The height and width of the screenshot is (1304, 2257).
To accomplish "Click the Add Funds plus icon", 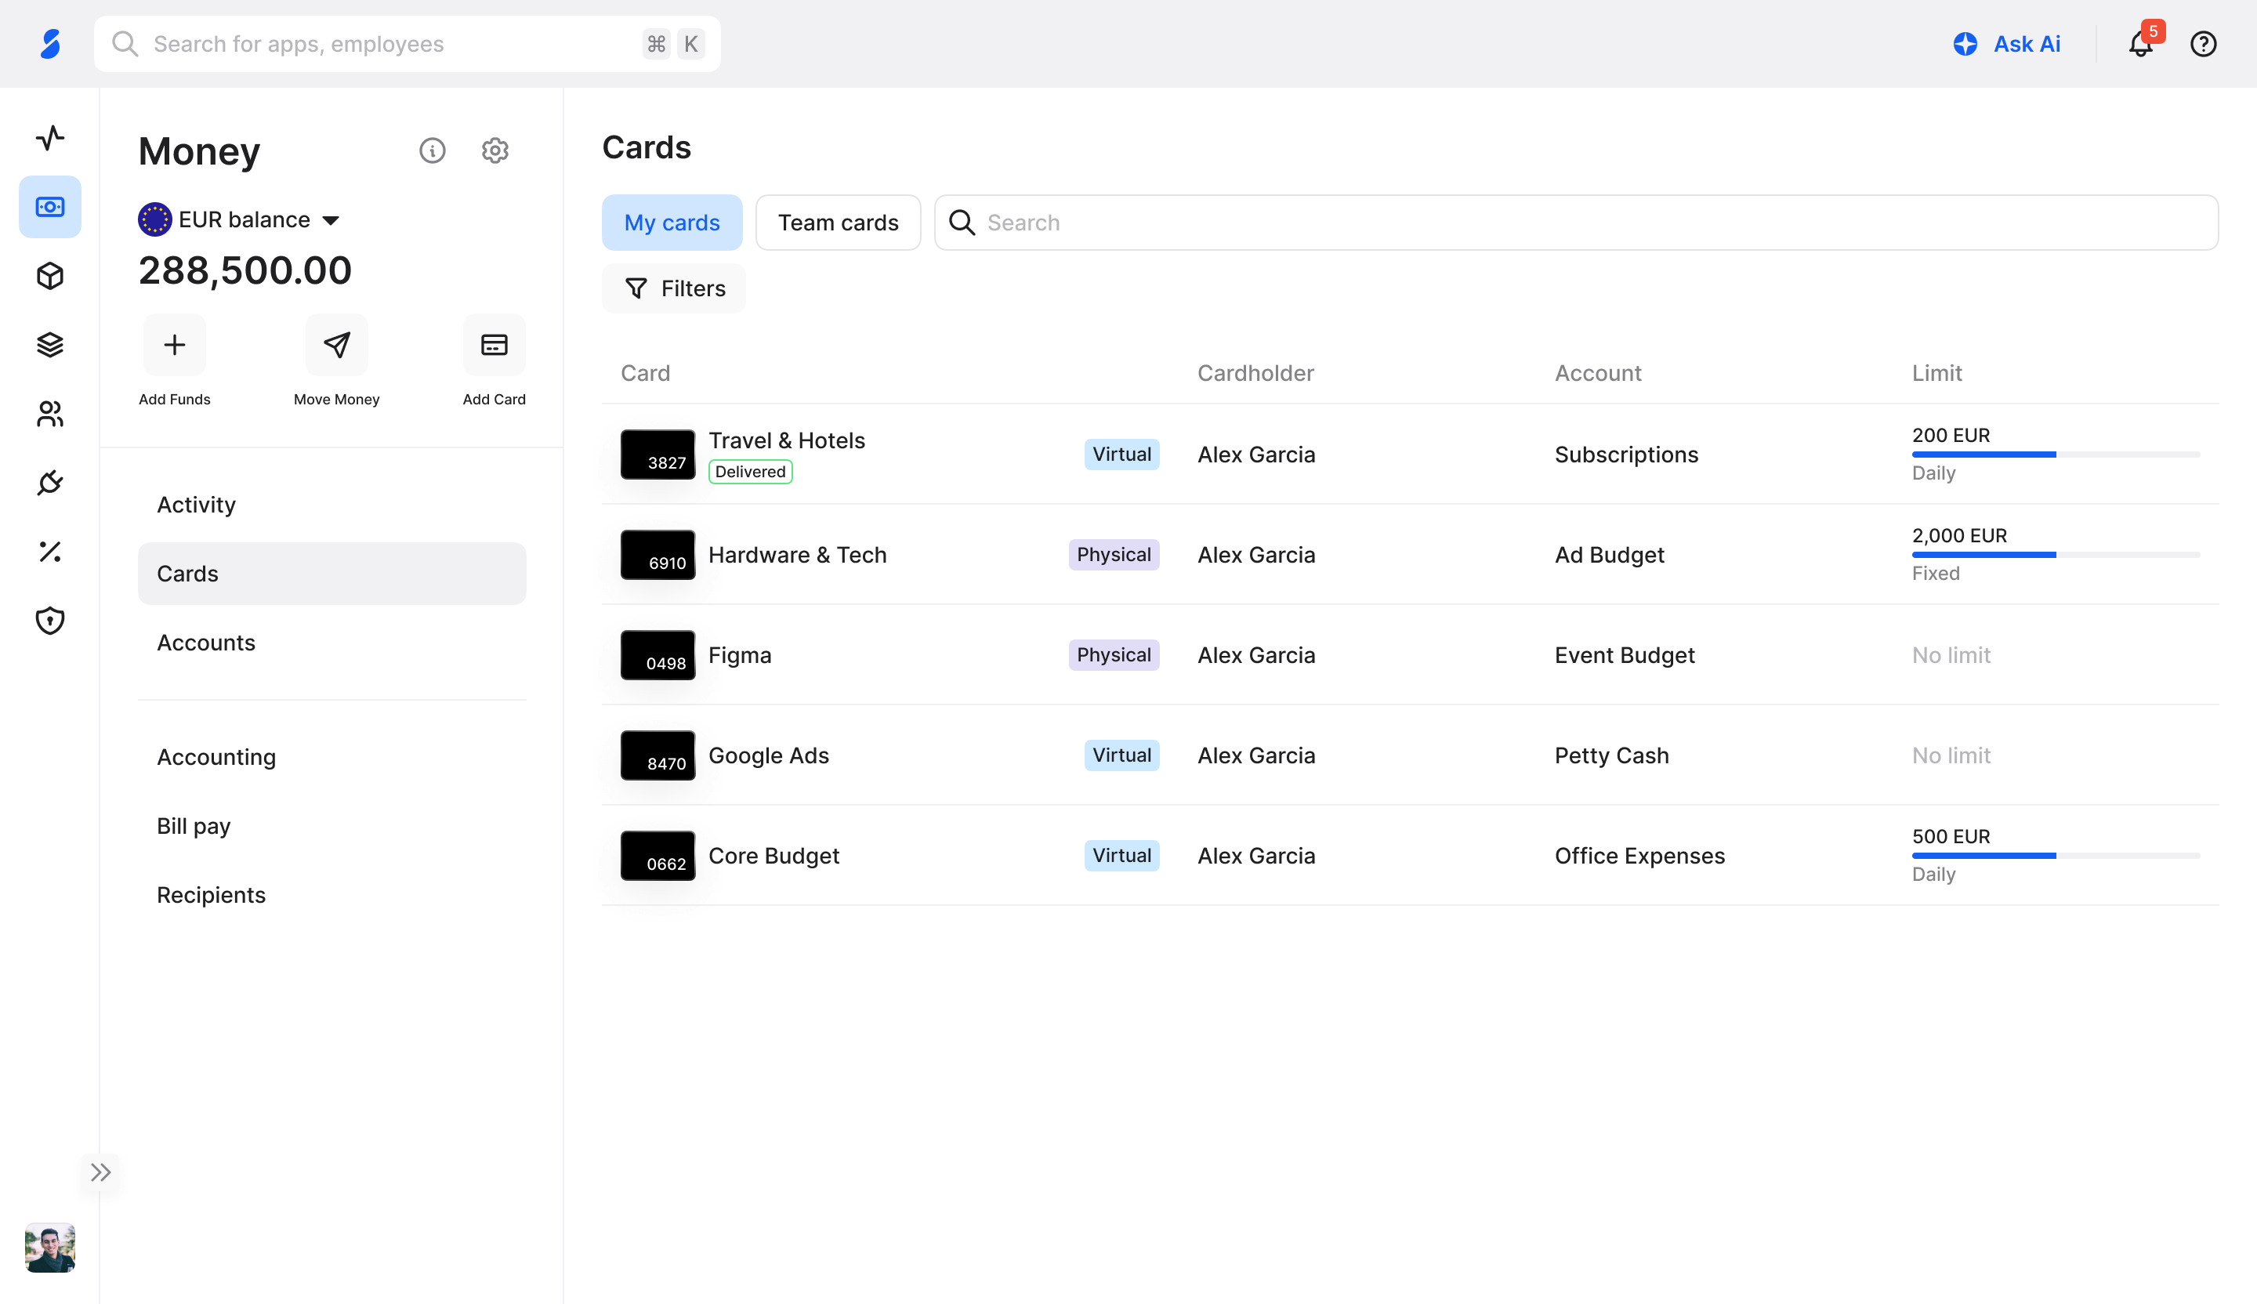I will pyautogui.click(x=175, y=345).
